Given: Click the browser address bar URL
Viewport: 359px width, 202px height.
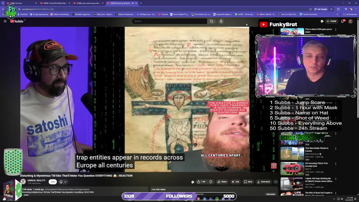Looking at the screenshot, I should point(38,9).
